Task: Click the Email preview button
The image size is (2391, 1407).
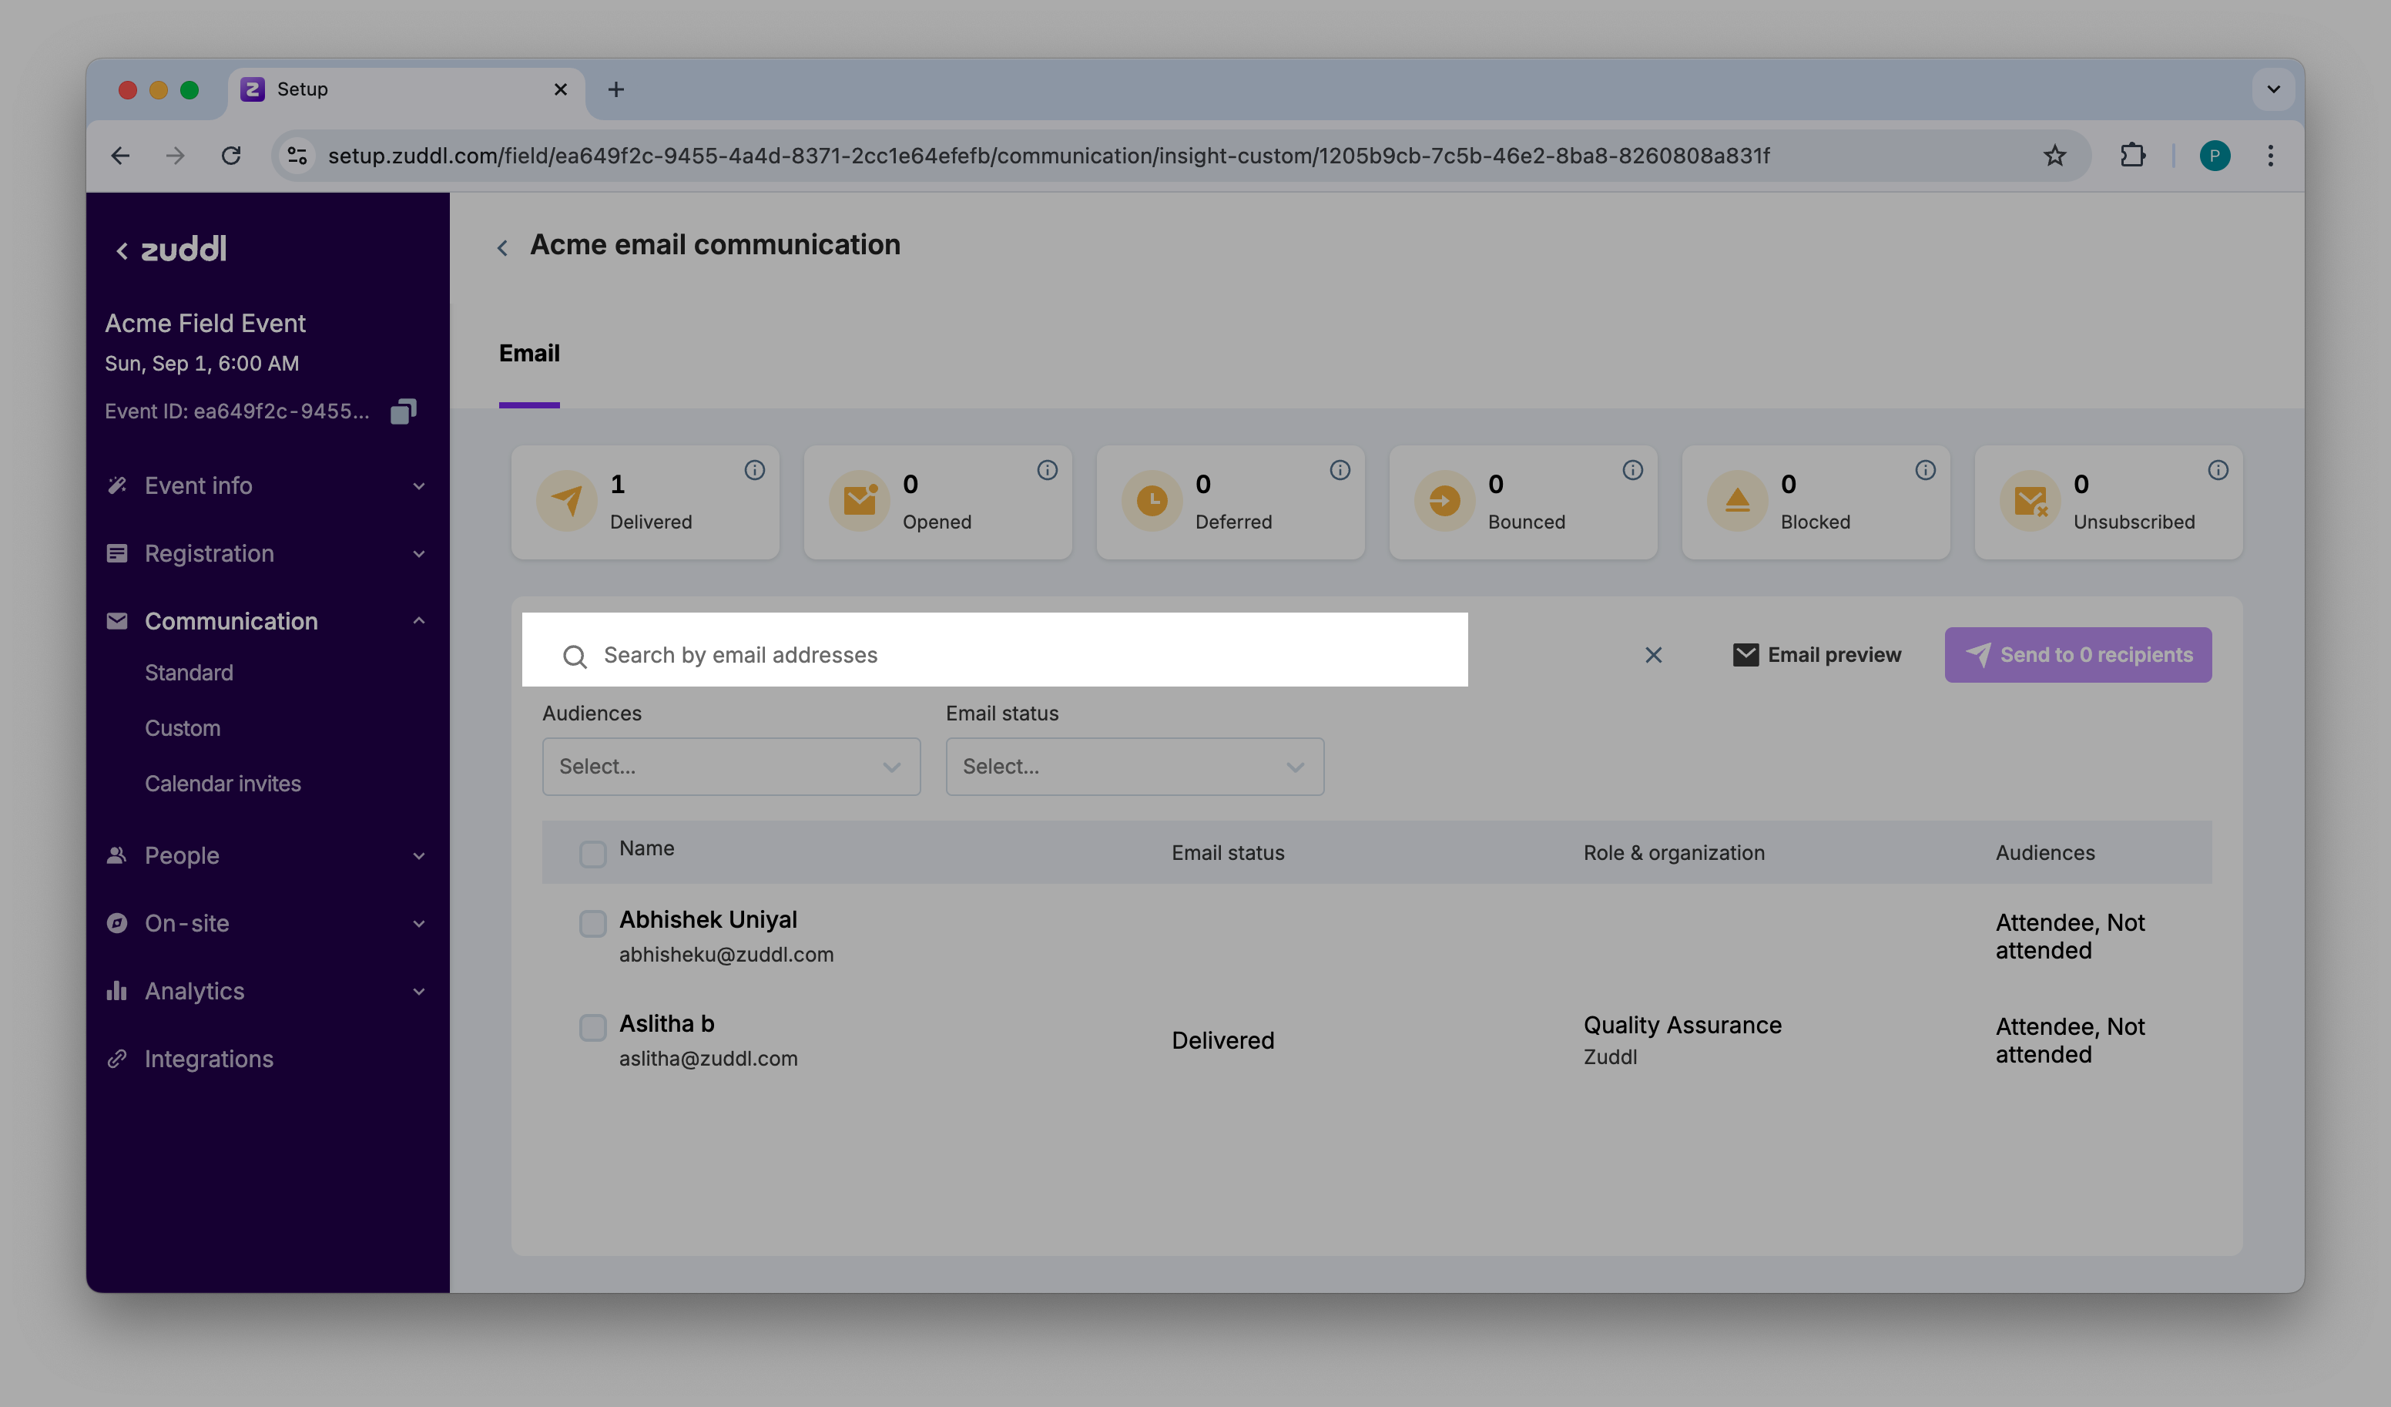Action: [1817, 655]
